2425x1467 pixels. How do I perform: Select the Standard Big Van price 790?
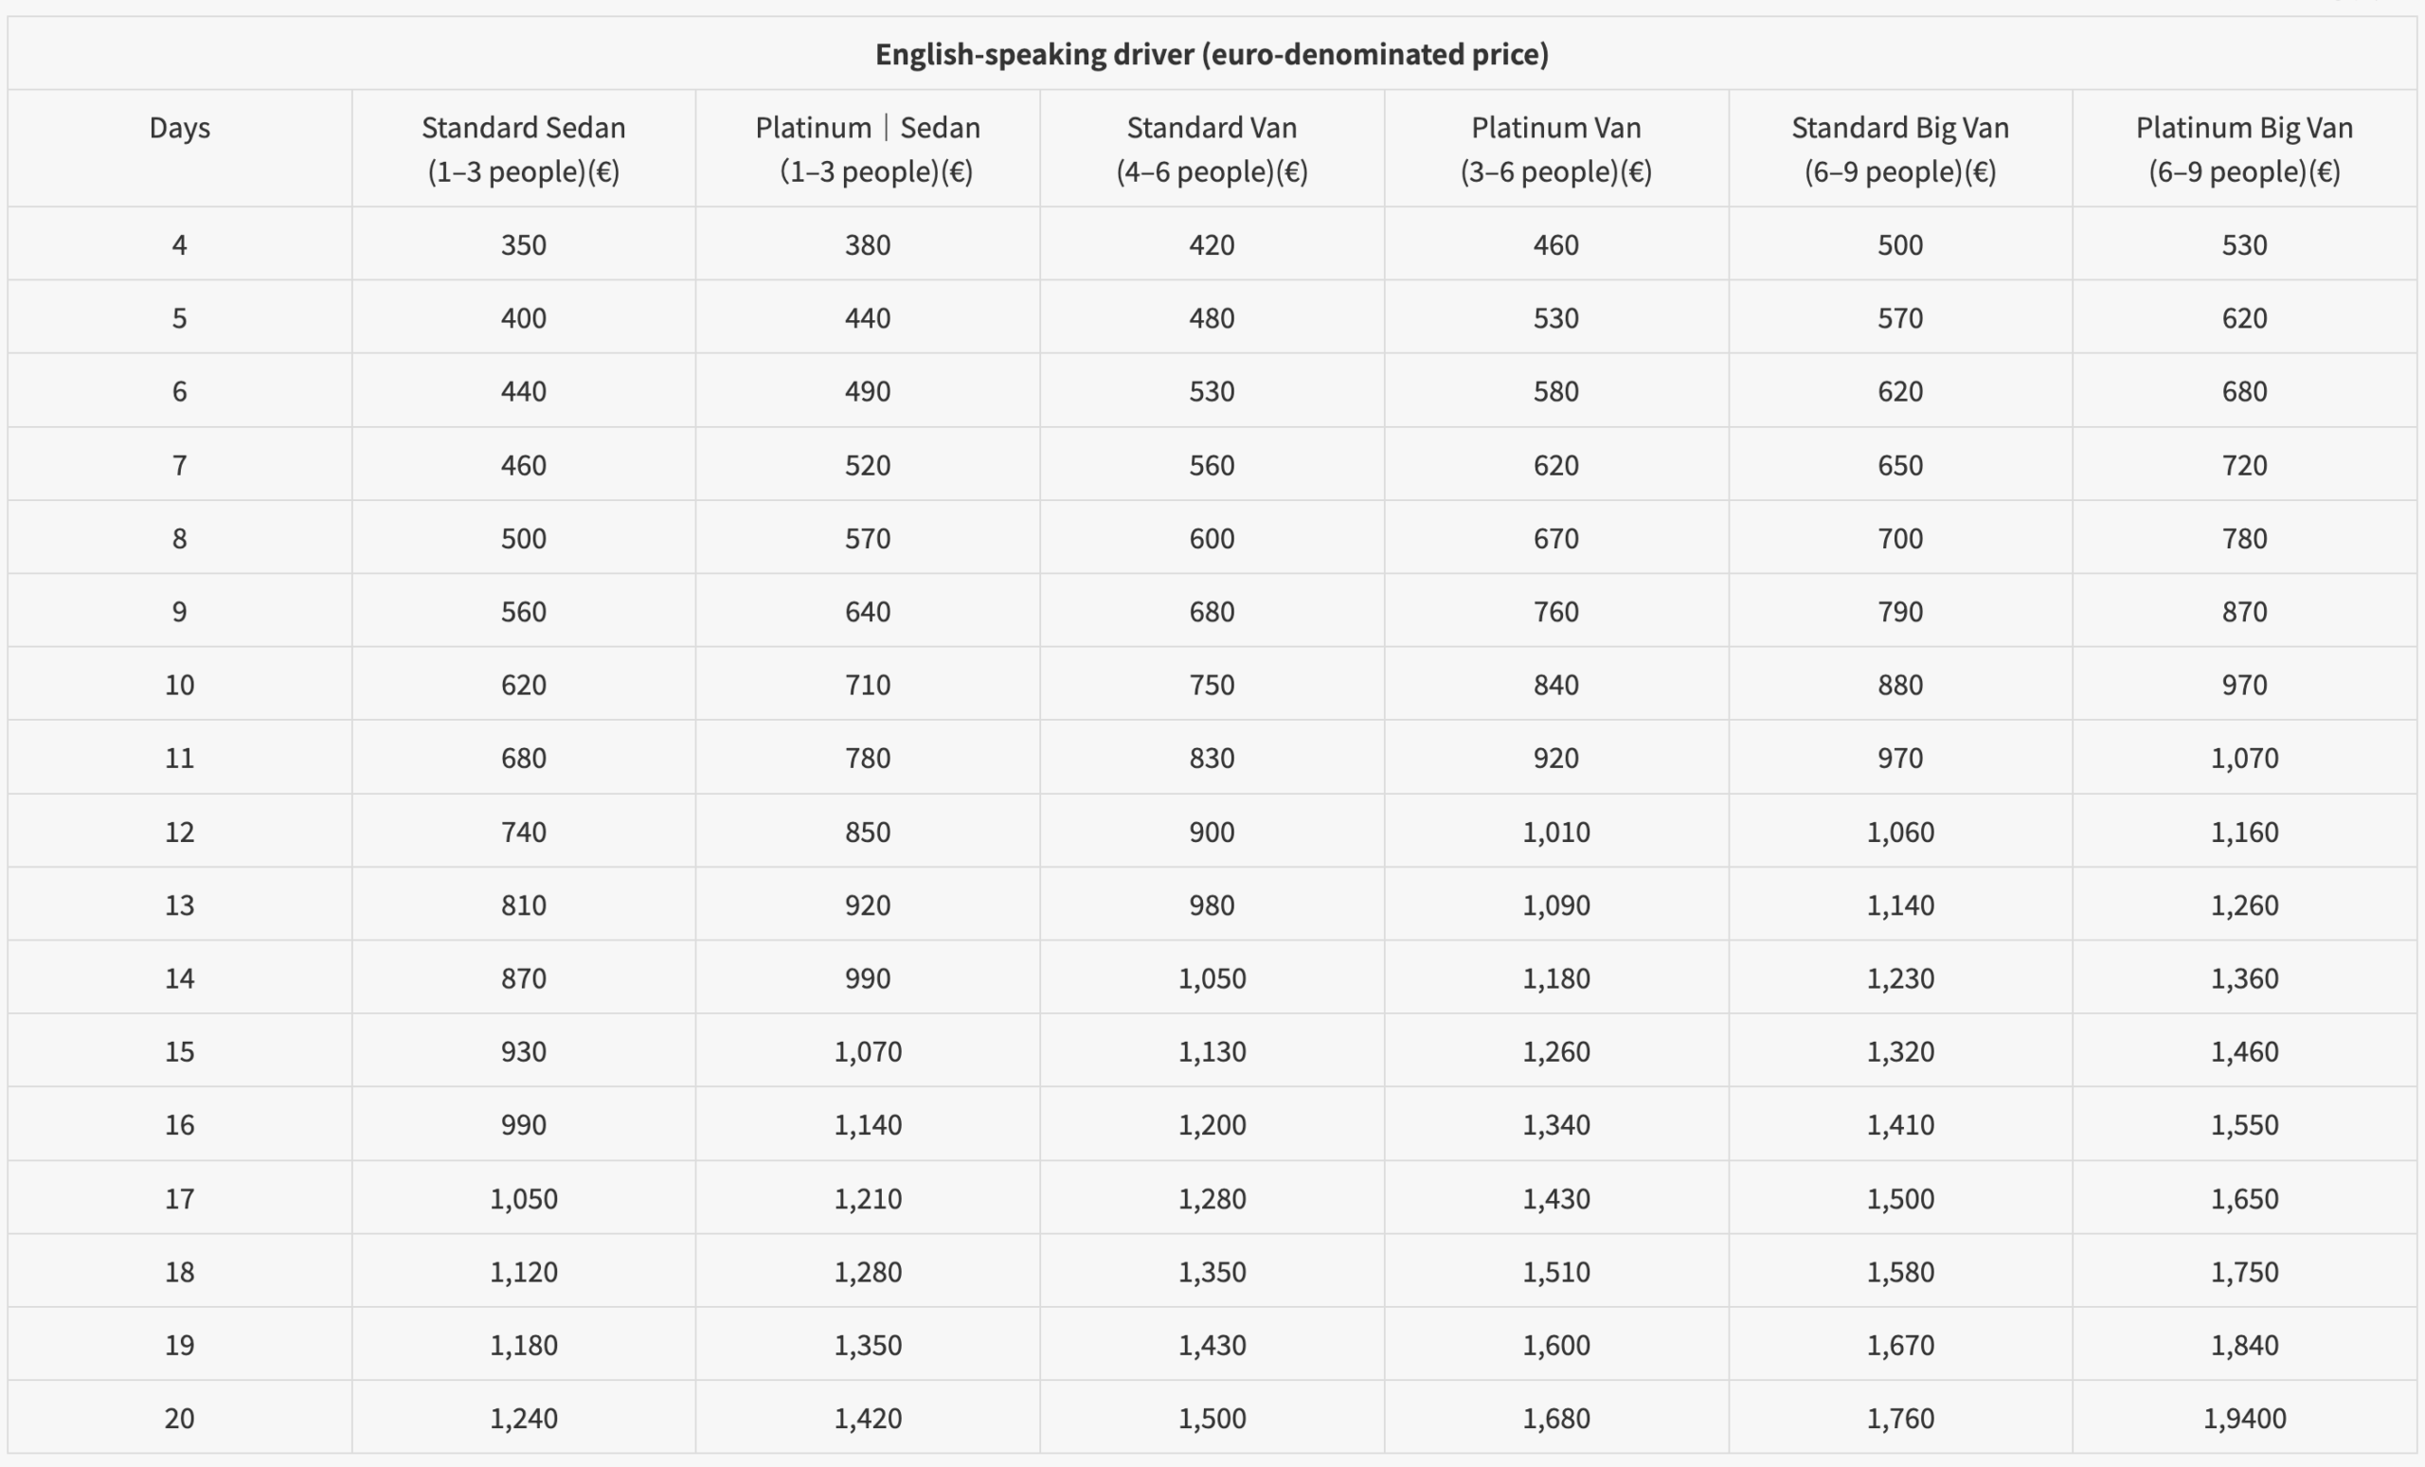pos(1899,611)
